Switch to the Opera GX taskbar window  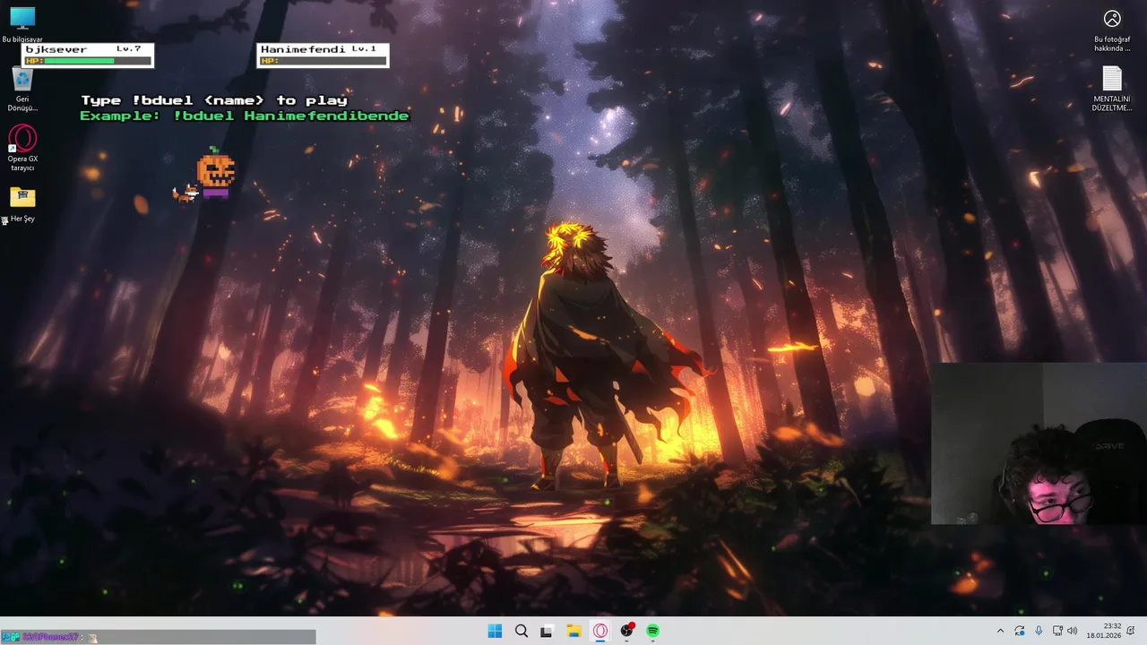(x=599, y=631)
